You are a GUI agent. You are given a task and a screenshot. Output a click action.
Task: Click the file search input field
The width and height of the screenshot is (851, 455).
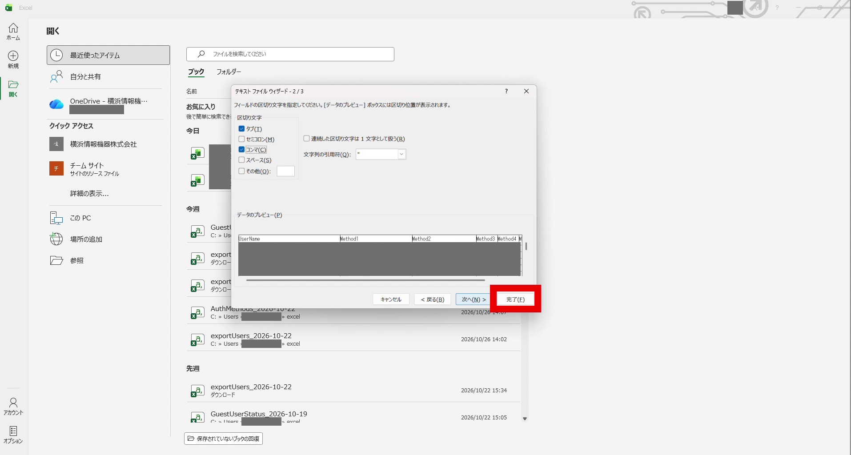point(290,54)
